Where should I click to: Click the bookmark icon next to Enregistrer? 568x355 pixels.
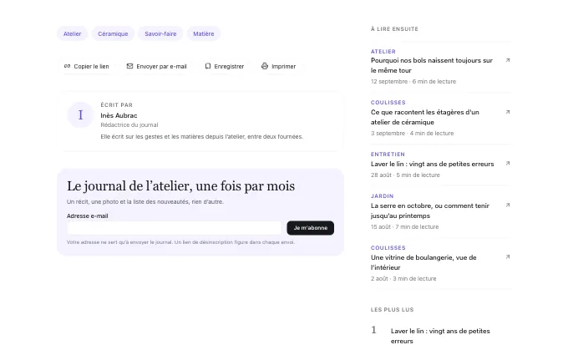pyautogui.click(x=207, y=66)
